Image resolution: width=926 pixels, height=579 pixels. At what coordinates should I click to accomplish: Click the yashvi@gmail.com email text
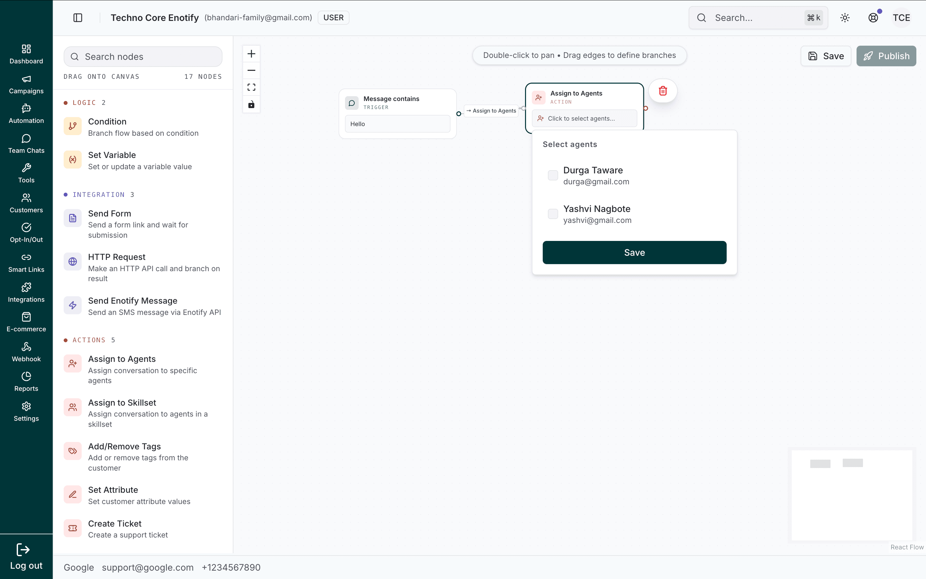click(597, 220)
